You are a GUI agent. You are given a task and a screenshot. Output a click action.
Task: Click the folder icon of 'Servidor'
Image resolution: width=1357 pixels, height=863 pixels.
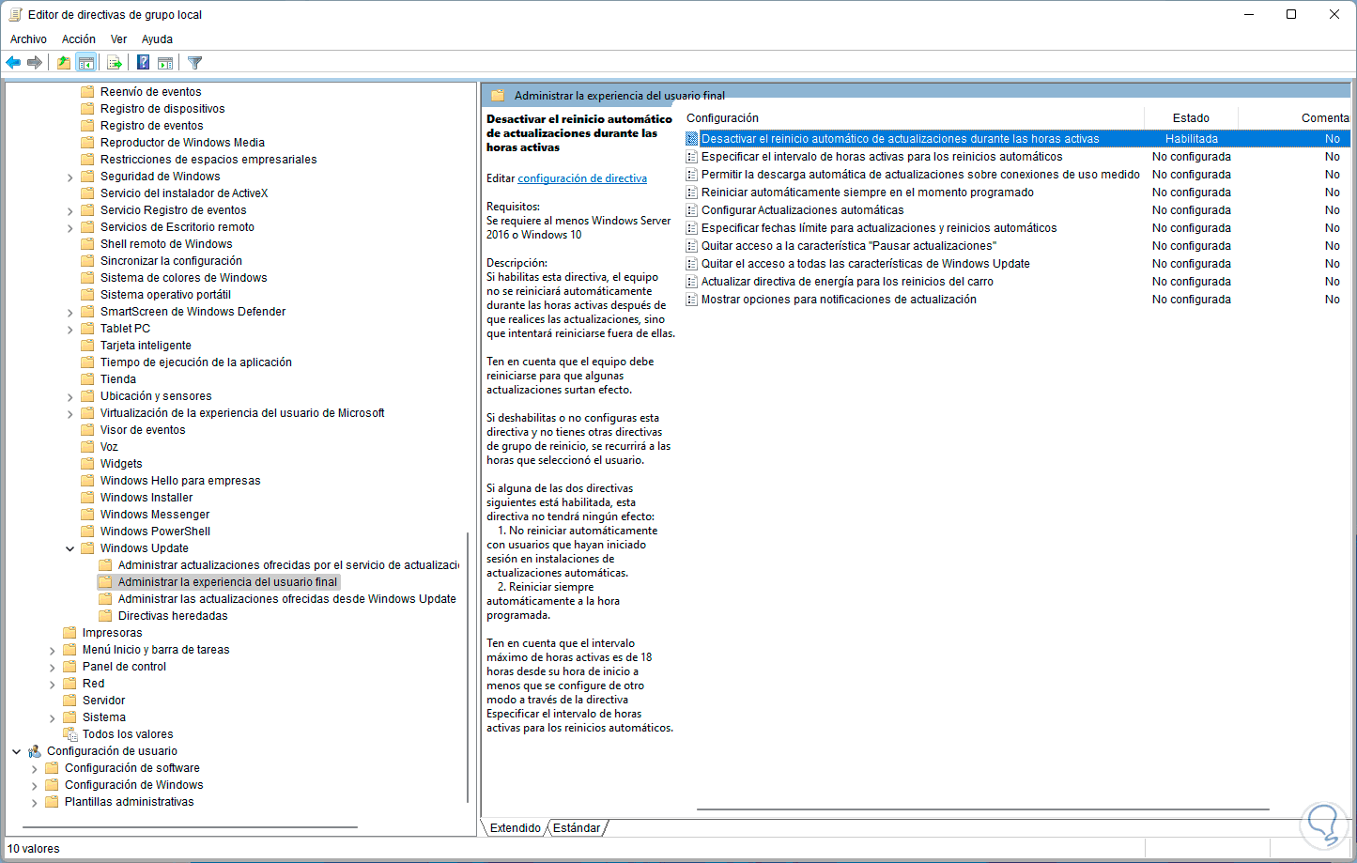tap(69, 701)
